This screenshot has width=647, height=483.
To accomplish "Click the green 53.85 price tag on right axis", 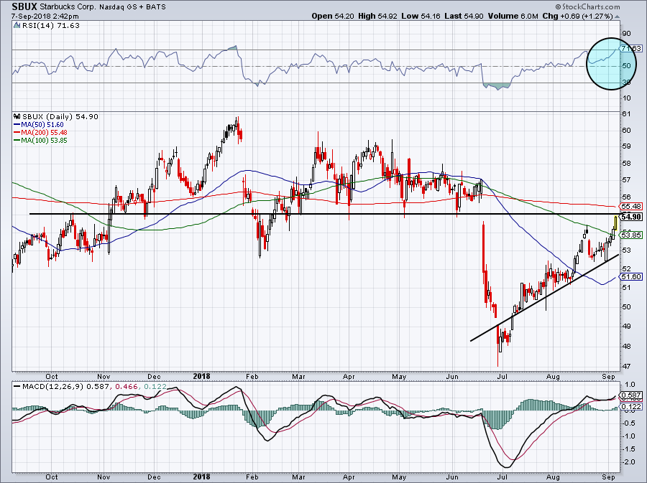I will point(630,235).
